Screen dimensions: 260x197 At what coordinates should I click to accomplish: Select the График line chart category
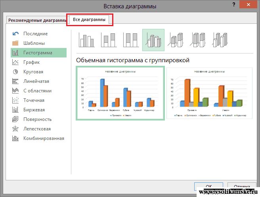[x=31, y=62]
